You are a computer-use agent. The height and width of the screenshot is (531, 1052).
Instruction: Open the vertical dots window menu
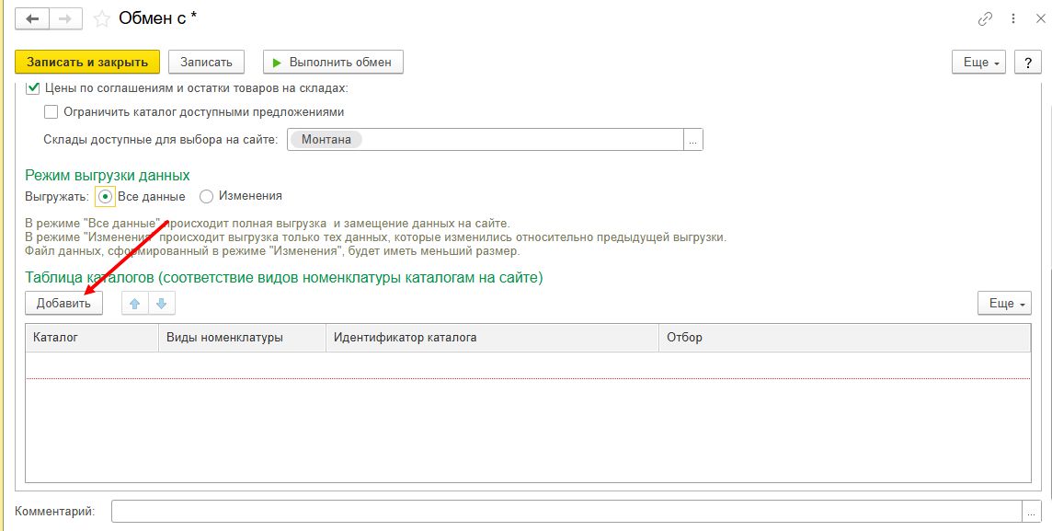coord(1011,18)
